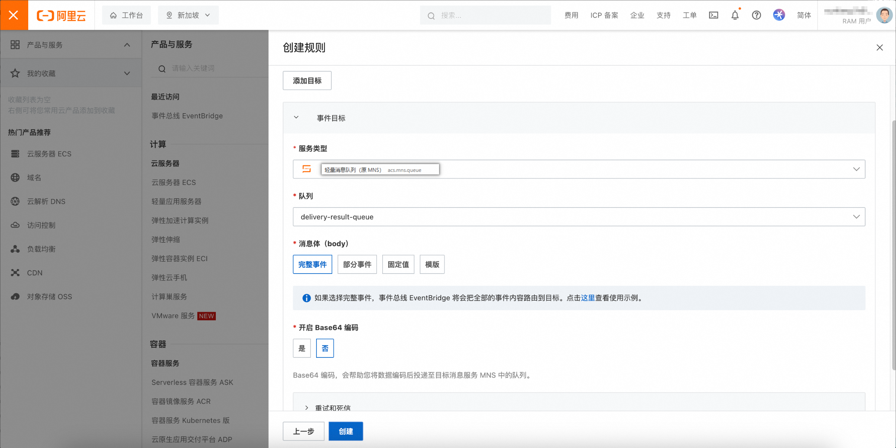The width and height of the screenshot is (896, 448).
Task: Choose 是 for Base64 encoding
Action: point(302,348)
